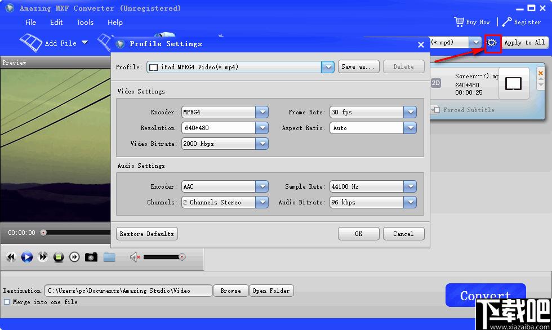Toggle mute speaker icon
Screen dimensions: 552x330
click(135, 257)
